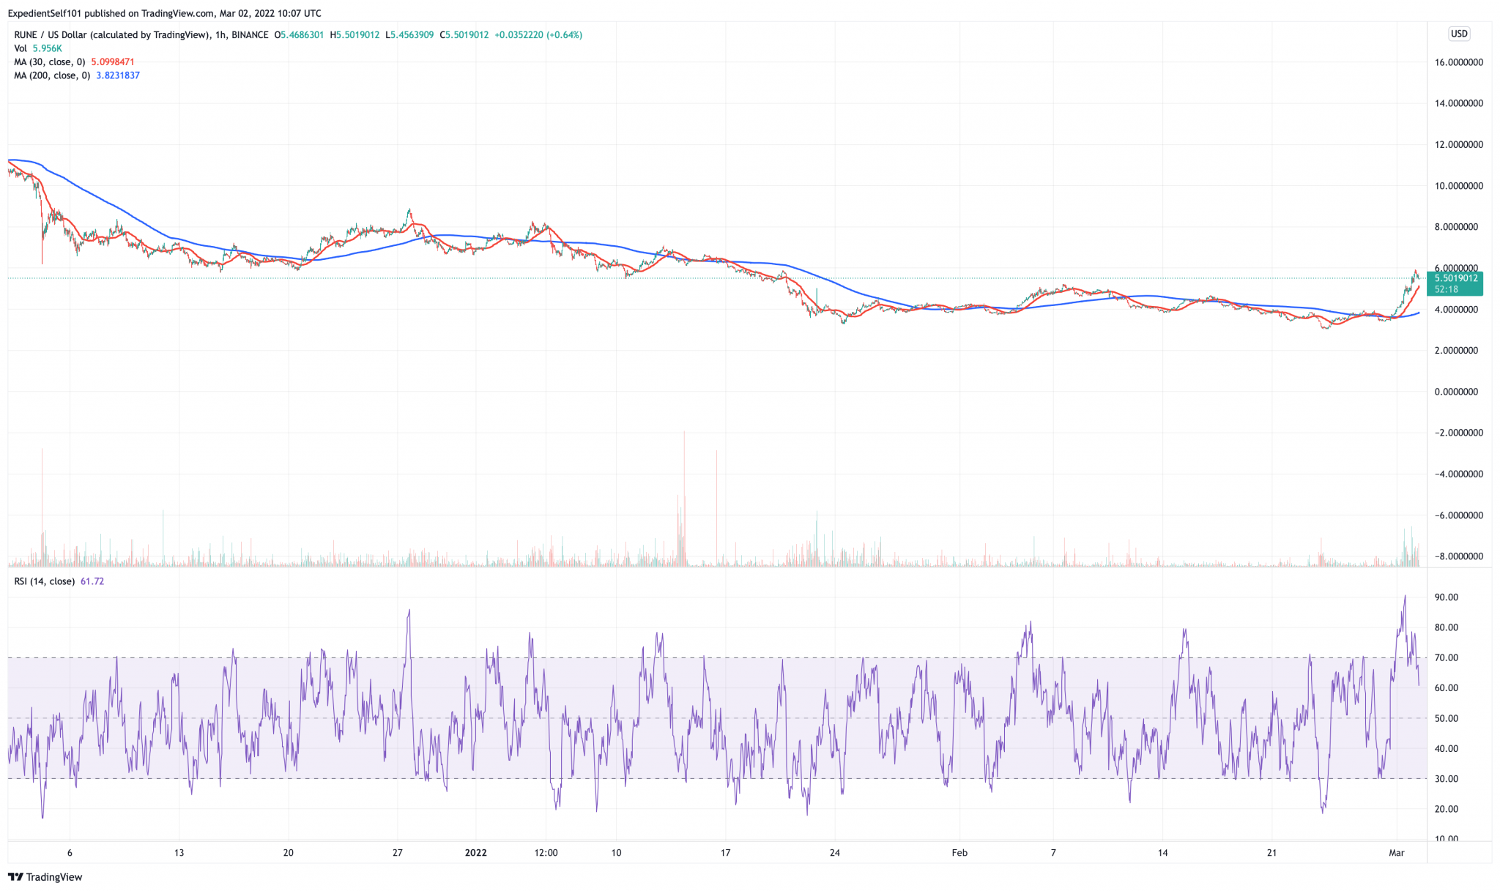Click the change value +0.0352220 (+0.64%)

tap(538, 35)
